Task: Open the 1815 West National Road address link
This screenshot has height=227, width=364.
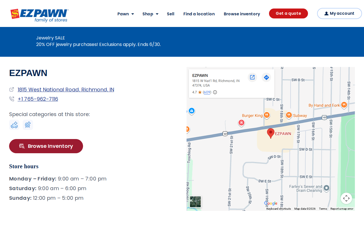Action: pyautogui.click(x=66, y=90)
